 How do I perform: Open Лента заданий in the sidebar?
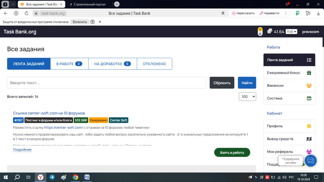(289, 60)
